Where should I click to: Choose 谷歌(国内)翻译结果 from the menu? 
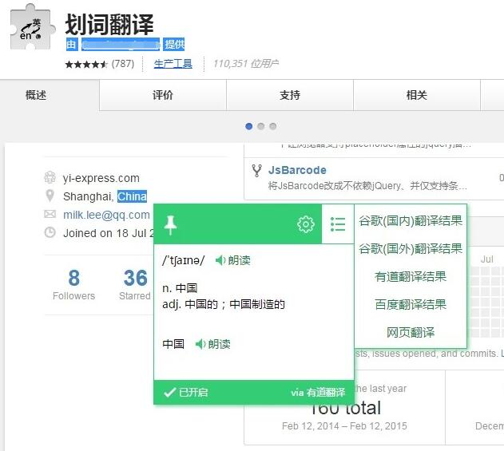pos(410,221)
